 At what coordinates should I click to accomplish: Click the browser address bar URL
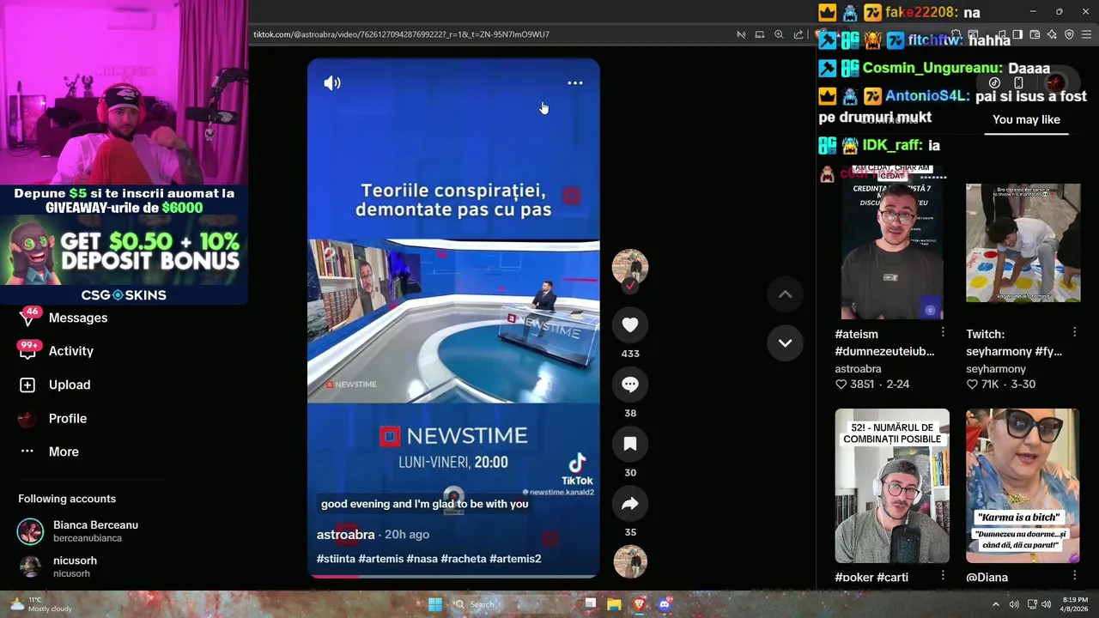401,34
